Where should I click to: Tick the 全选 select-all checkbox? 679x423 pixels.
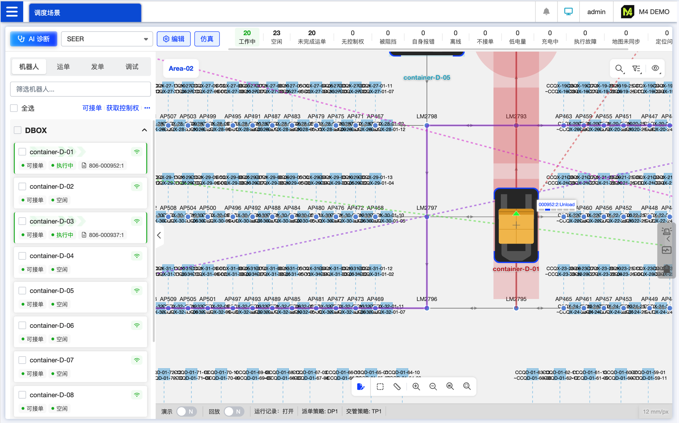click(14, 108)
